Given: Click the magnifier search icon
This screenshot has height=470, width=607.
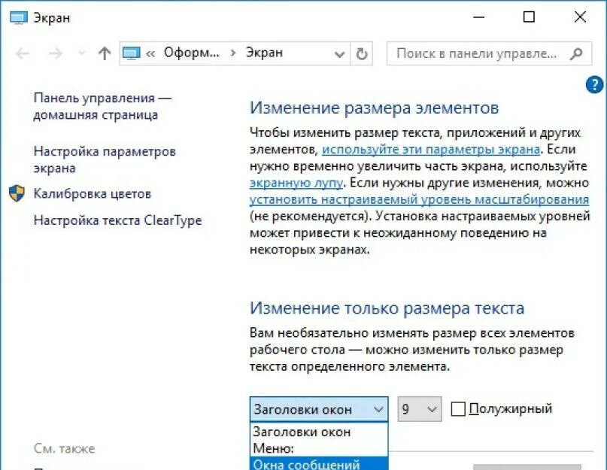Looking at the screenshot, I should [x=576, y=53].
